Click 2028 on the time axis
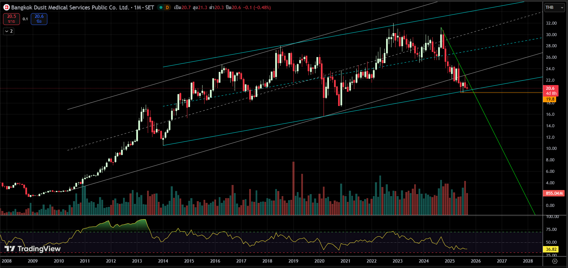This screenshot has width=568, height=268. click(x=528, y=261)
